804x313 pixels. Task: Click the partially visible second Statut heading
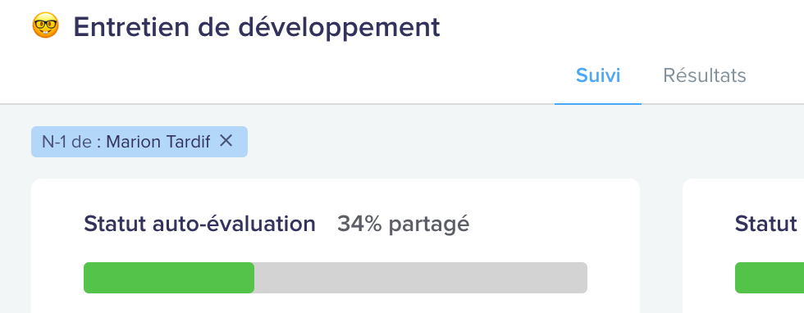(766, 224)
